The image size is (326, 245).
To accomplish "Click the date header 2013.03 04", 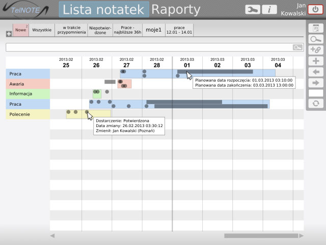I will (278, 63).
